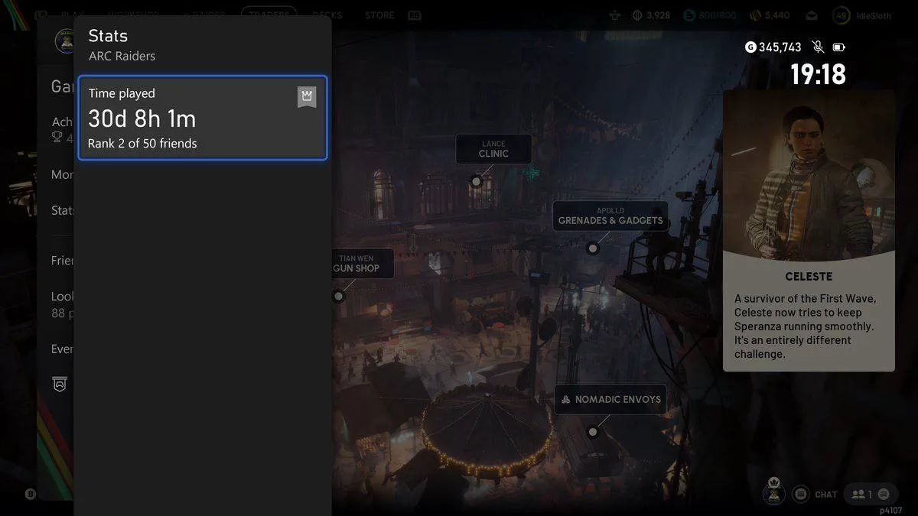This screenshot has height=516, width=918.
Task: Click the 19:18 clock display
Action: pos(818,74)
